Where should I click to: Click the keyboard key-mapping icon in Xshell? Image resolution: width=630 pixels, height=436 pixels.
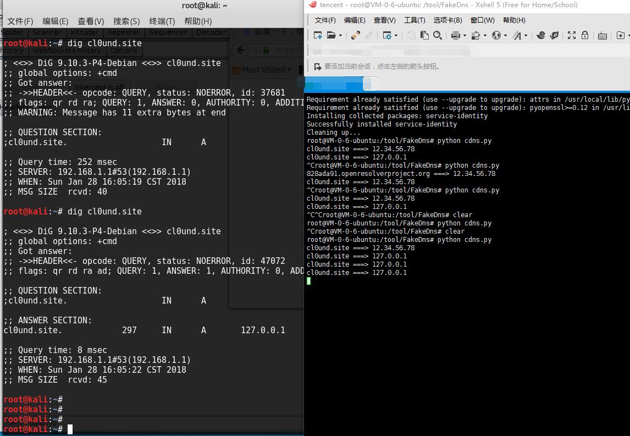[603, 36]
